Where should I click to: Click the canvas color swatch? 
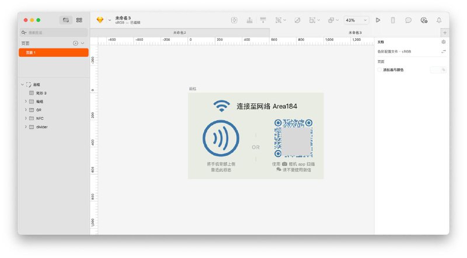(x=435, y=69)
